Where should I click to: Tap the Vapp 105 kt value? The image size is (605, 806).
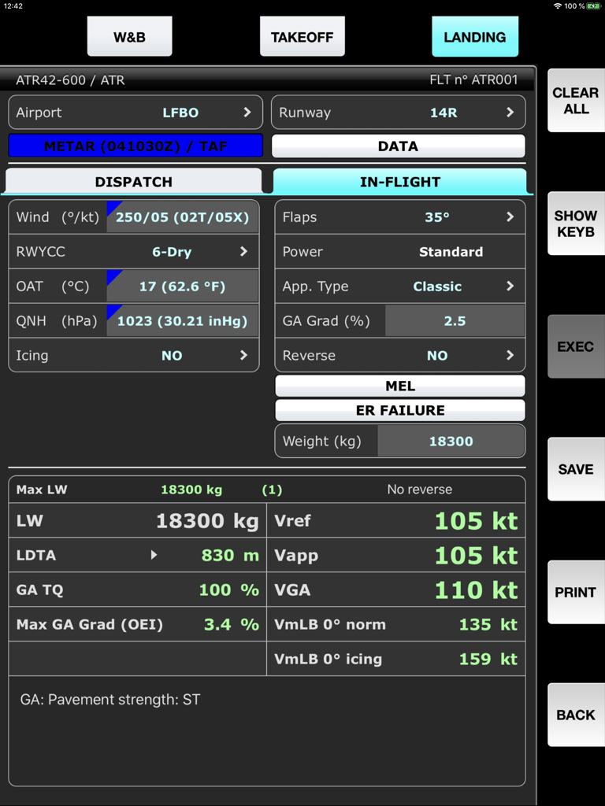476,555
